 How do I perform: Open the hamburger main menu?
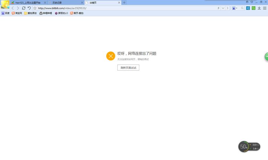pyautogui.click(x=264, y=8)
